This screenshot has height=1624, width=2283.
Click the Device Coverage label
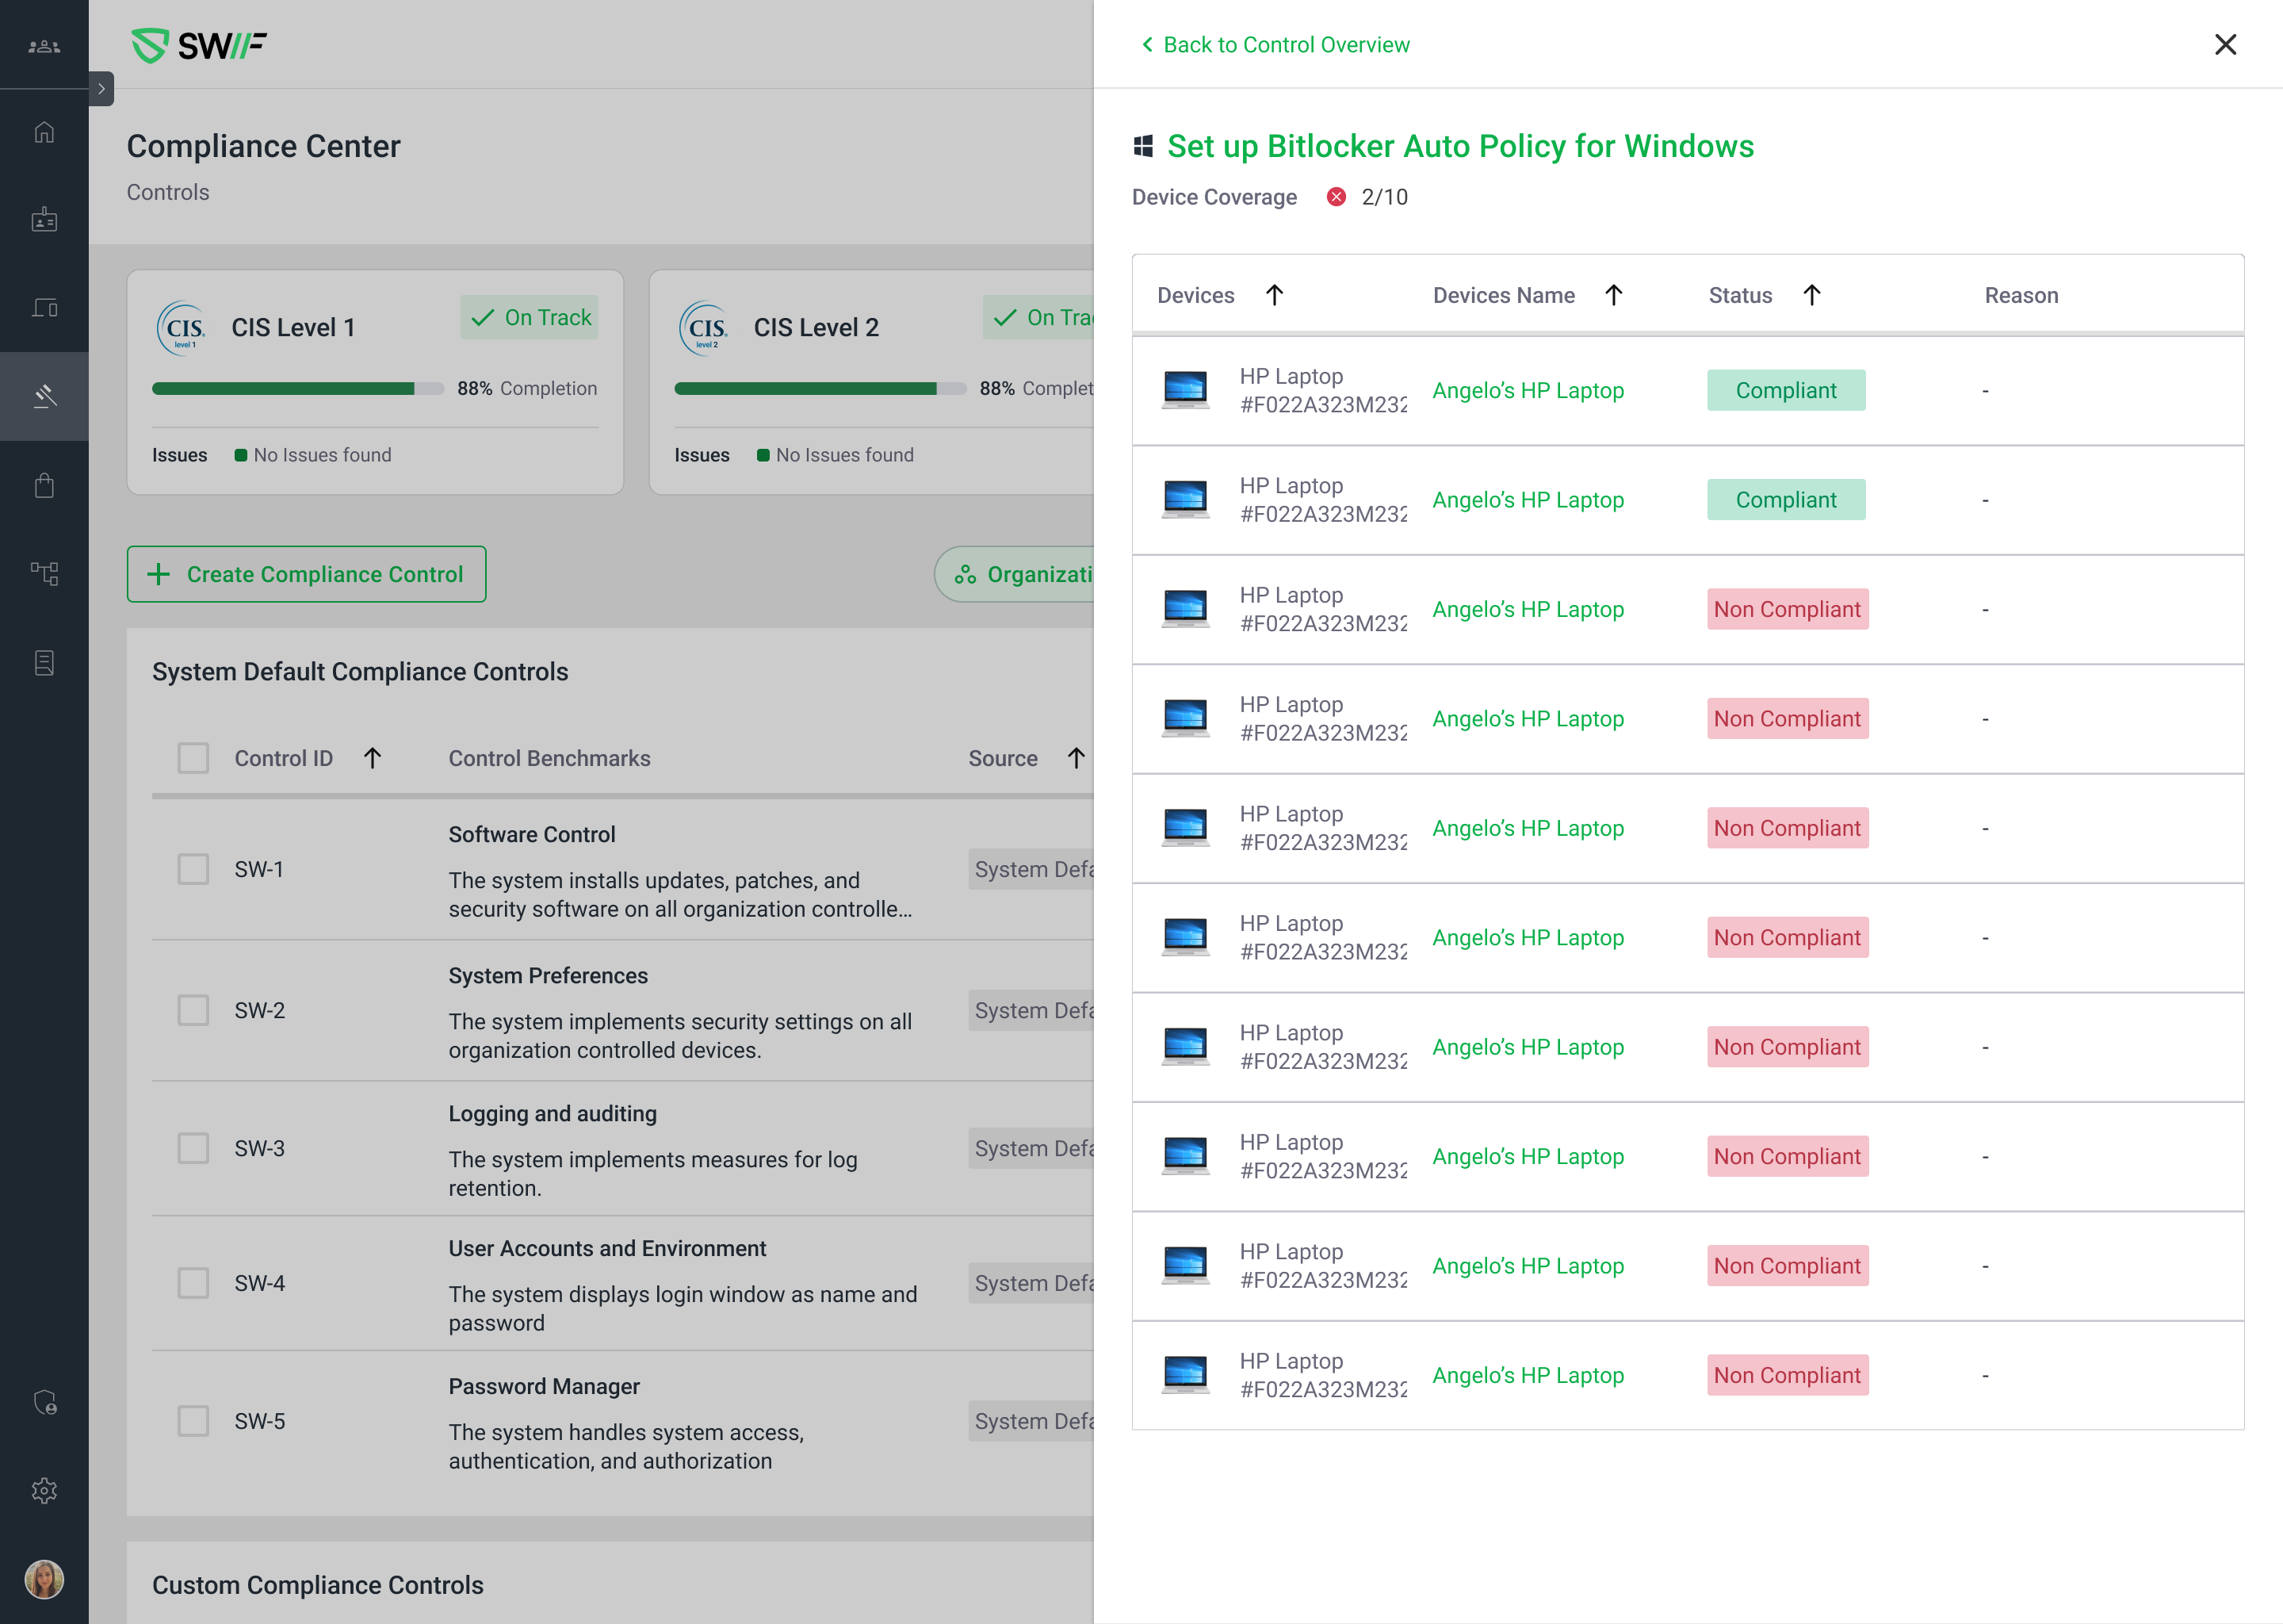click(x=1214, y=197)
